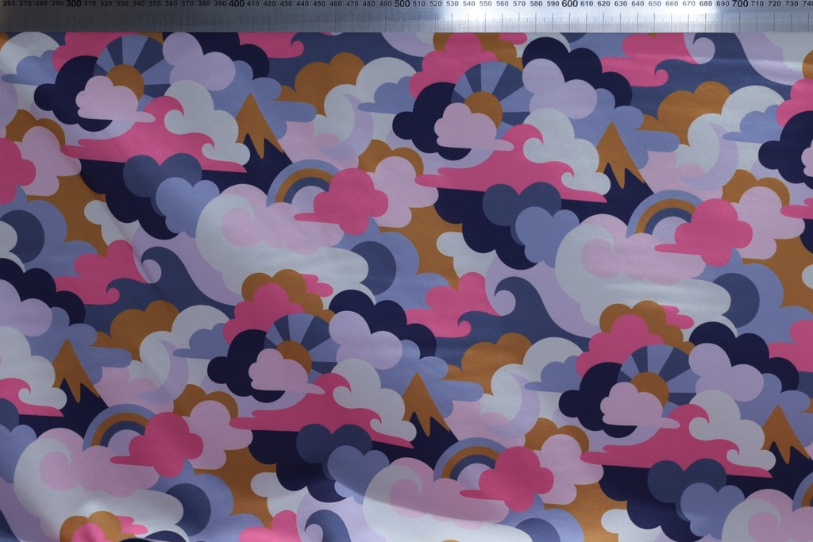813x542 pixels.
Task: Click the 600 mark on the ruler
Action: click(569, 4)
